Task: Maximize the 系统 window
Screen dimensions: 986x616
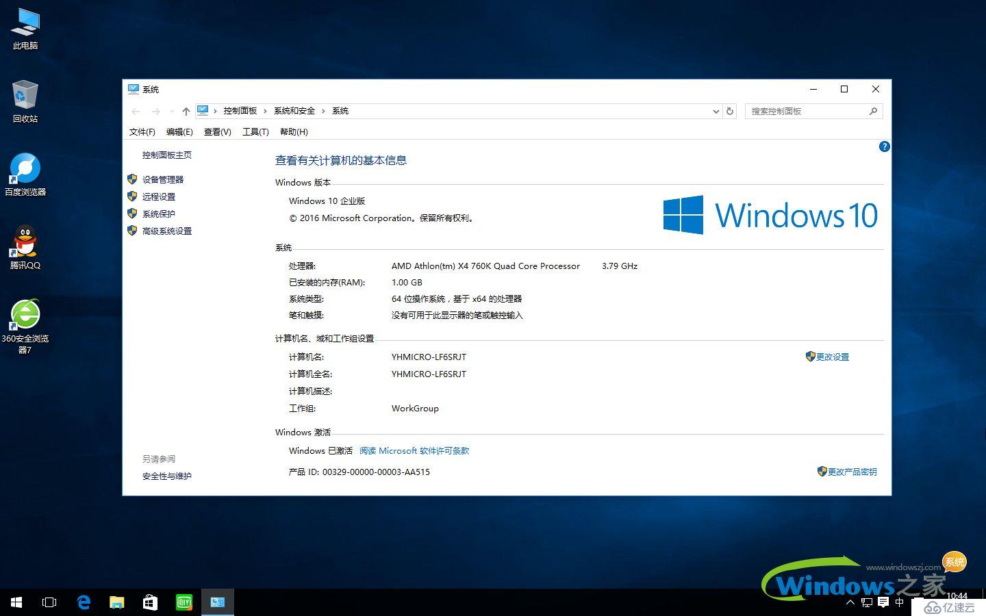Action: click(844, 89)
